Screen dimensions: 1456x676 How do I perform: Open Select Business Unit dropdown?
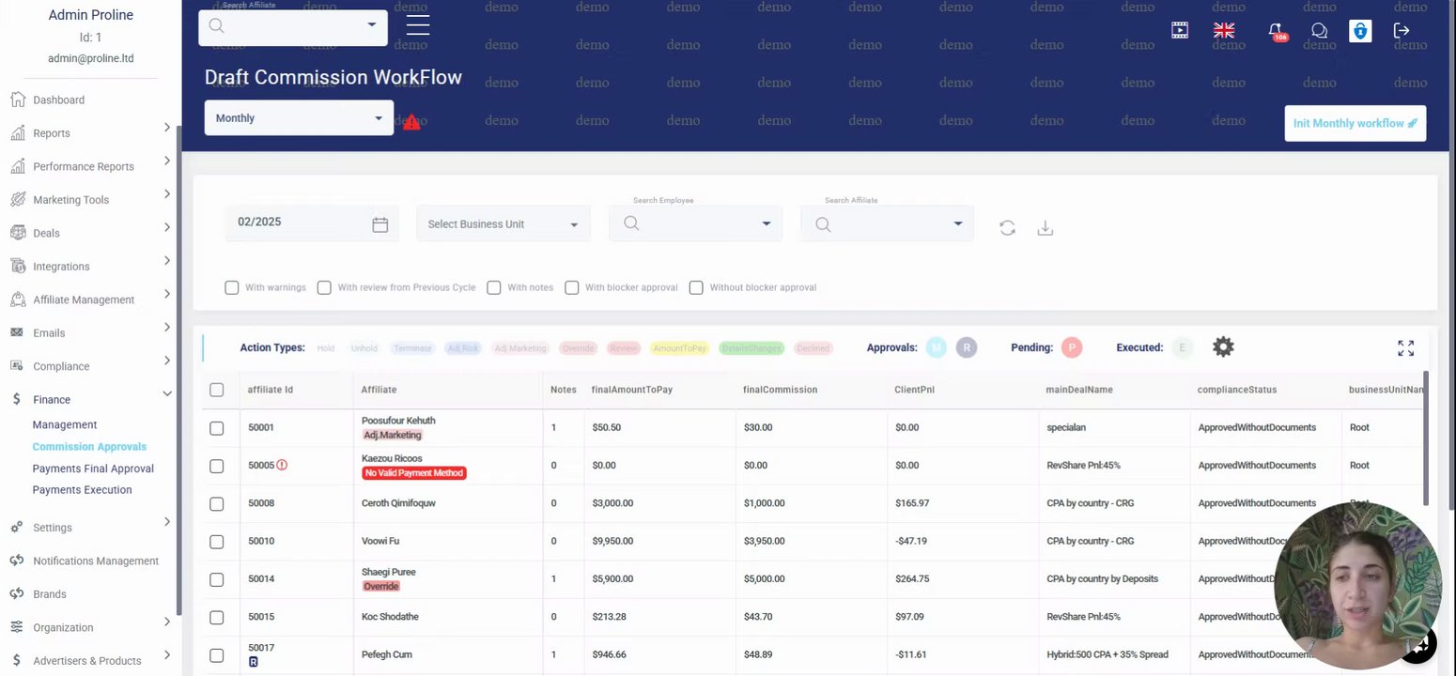tap(503, 224)
